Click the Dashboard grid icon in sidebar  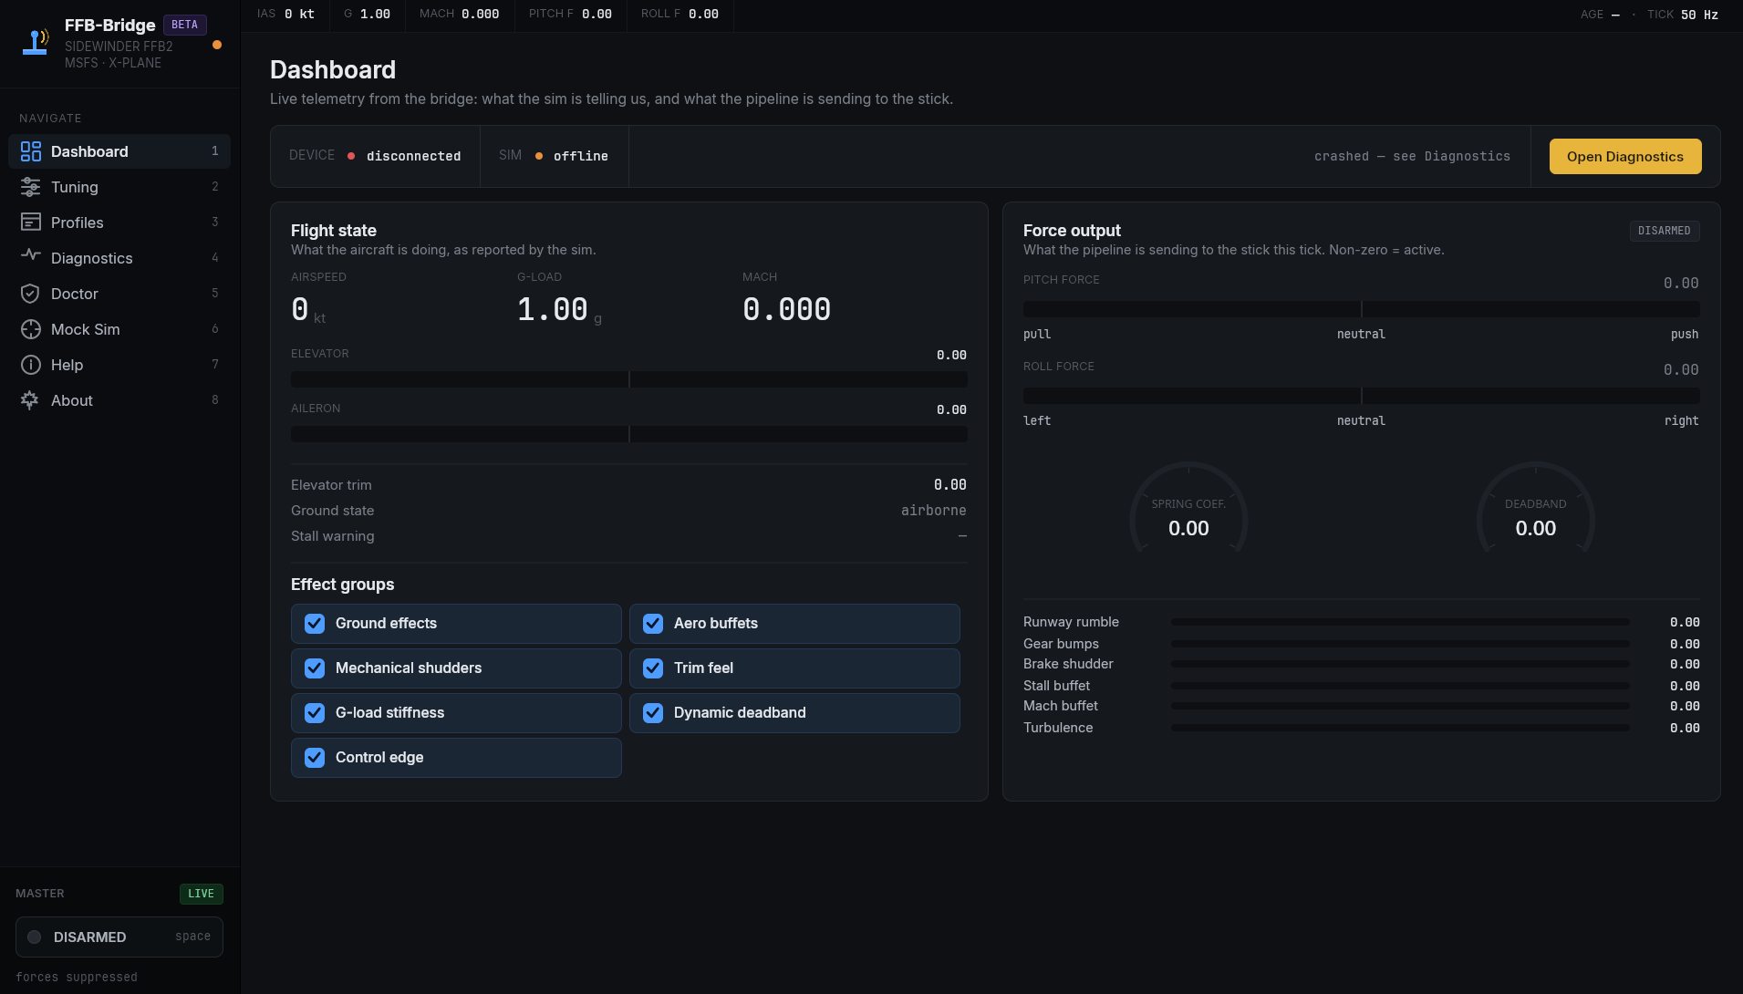pyautogui.click(x=31, y=151)
